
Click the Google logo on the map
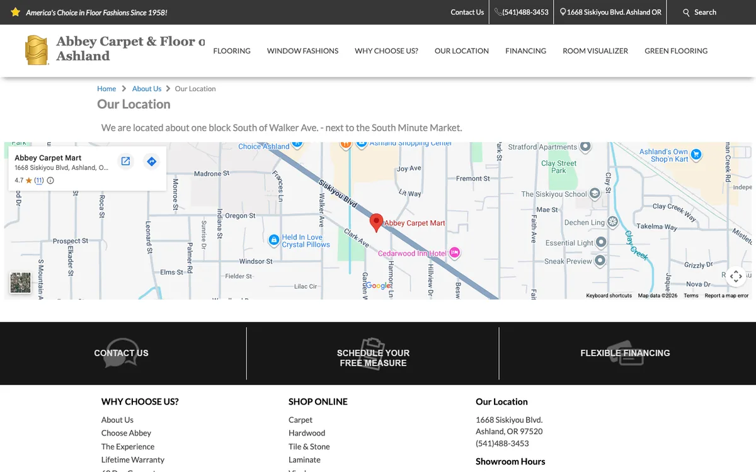point(379,286)
